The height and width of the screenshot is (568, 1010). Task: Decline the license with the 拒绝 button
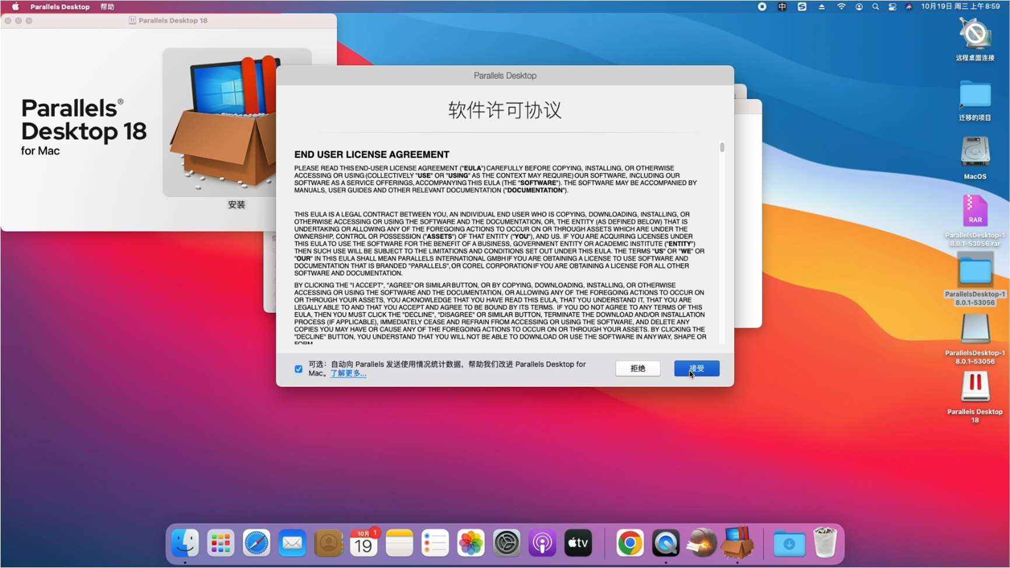(x=638, y=368)
